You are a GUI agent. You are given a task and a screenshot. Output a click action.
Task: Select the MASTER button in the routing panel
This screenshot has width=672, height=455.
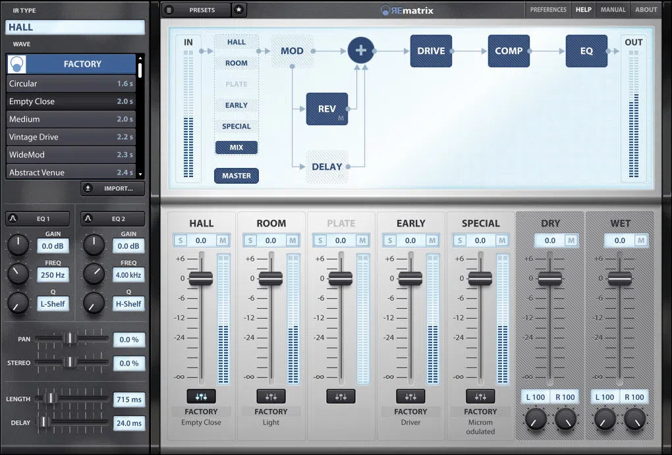[236, 176]
